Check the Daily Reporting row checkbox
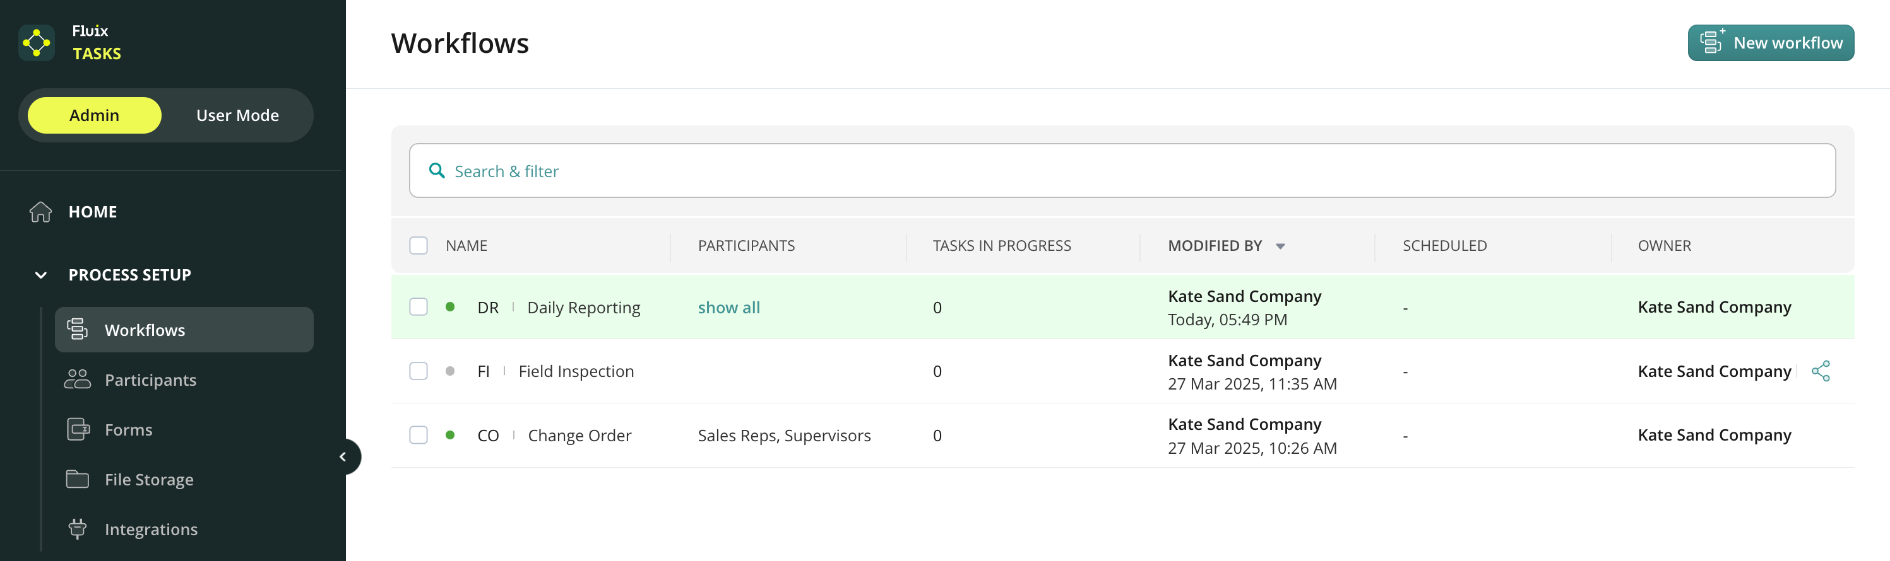Screen dimensions: 1890x561 [418, 307]
